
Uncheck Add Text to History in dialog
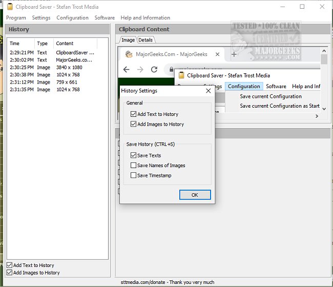(x=134, y=114)
